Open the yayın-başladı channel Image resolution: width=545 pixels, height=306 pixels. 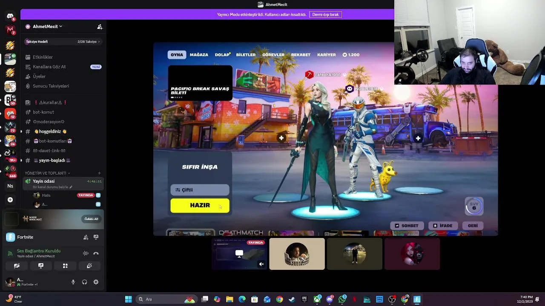pyautogui.click(x=63, y=160)
